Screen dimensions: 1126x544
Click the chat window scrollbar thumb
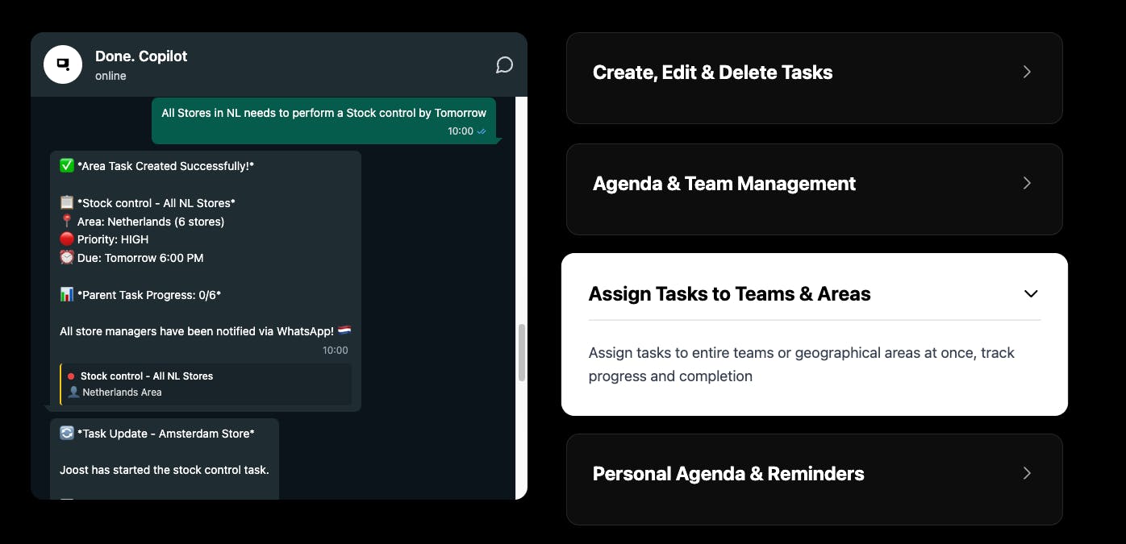coord(522,352)
